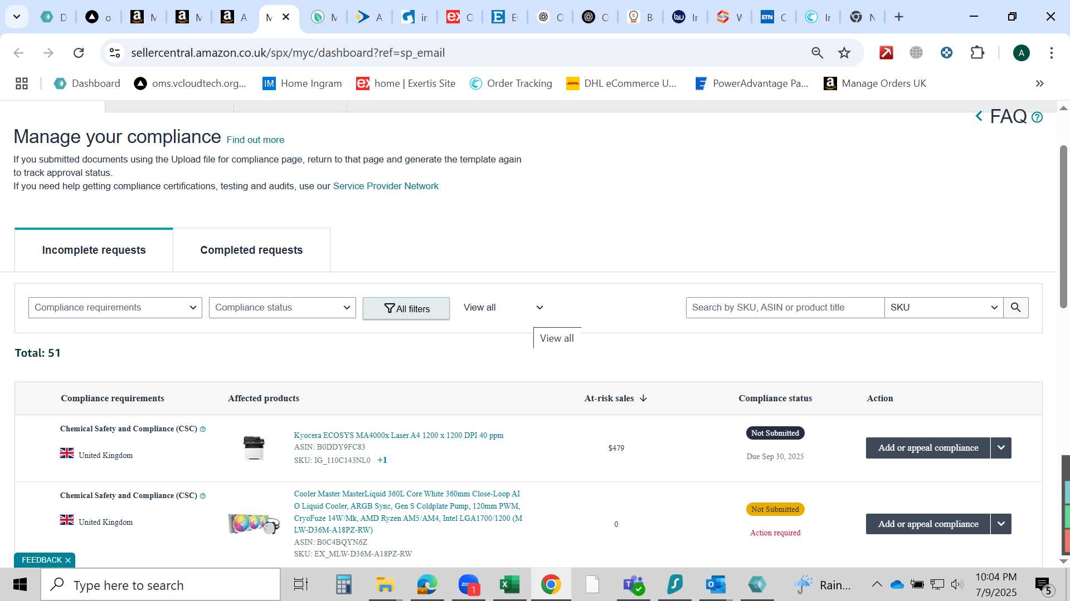The image size is (1070, 601).
Task: Click the browser address bar URL
Action: (288, 53)
